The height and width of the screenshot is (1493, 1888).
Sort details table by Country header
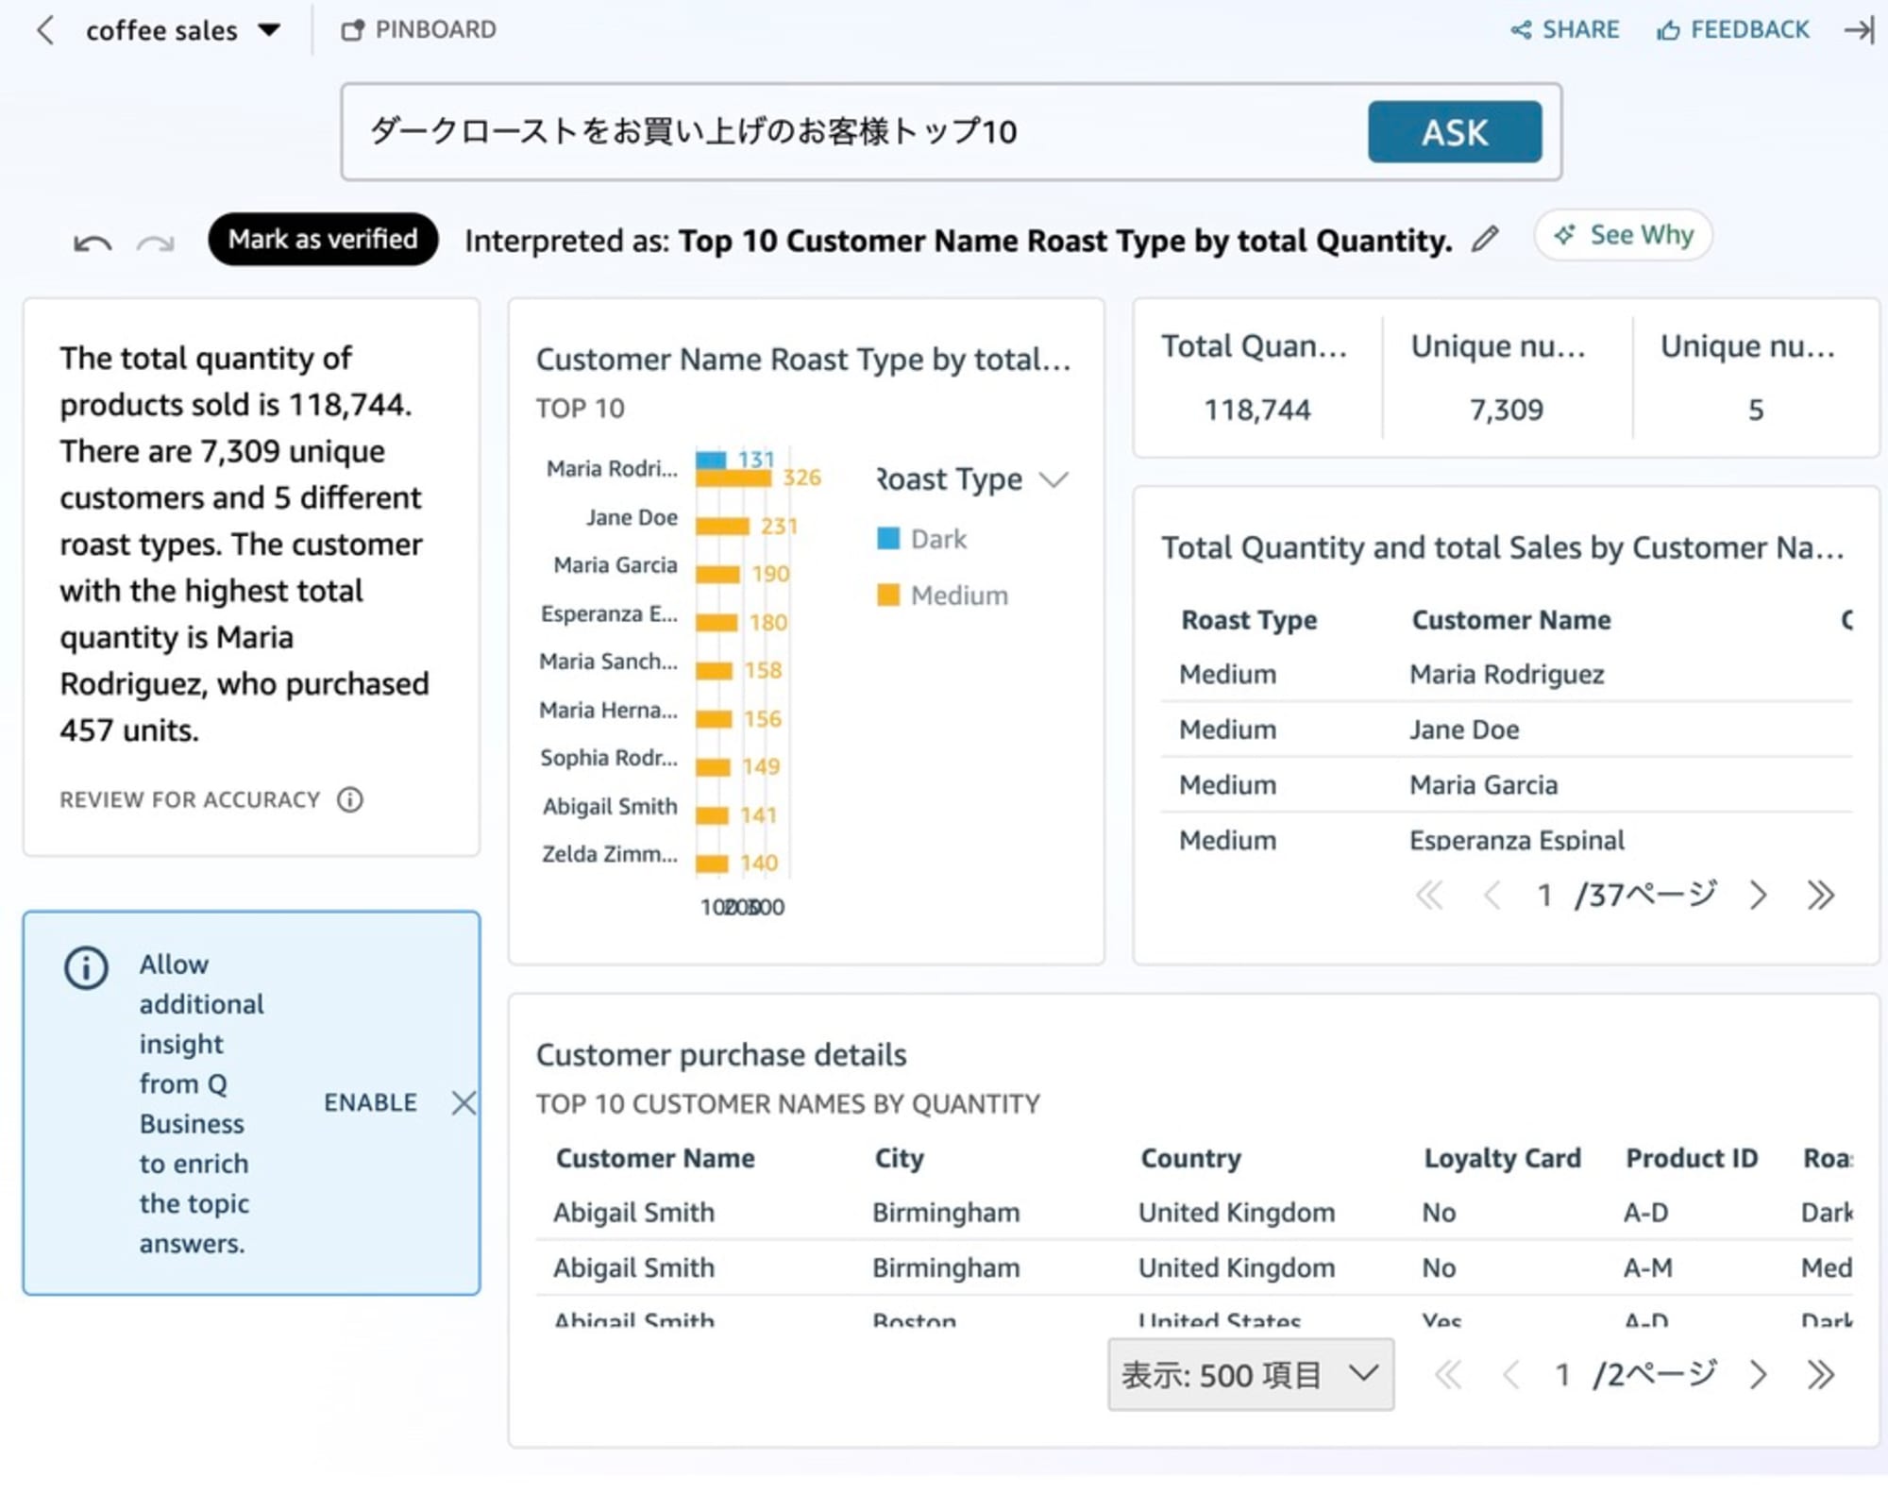pyautogui.click(x=1190, y=1158)
